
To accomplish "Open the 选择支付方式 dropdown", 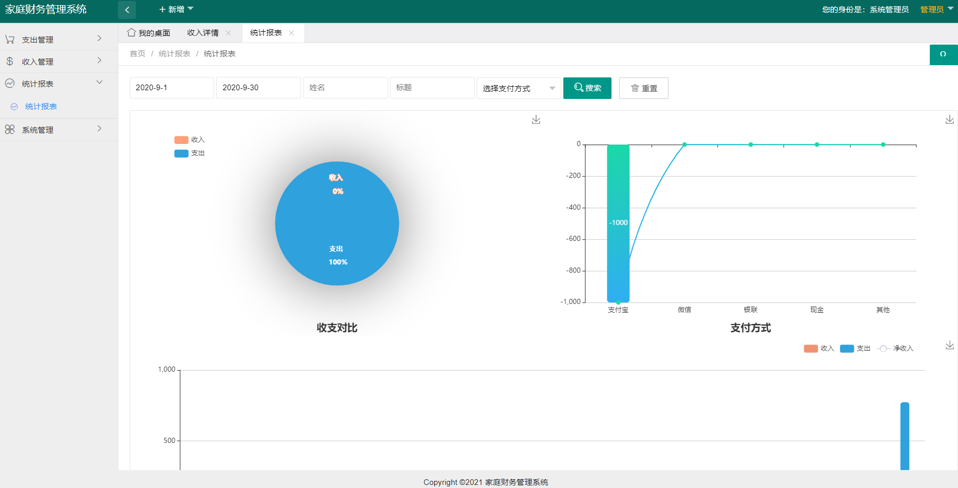I will coord(518,88).
